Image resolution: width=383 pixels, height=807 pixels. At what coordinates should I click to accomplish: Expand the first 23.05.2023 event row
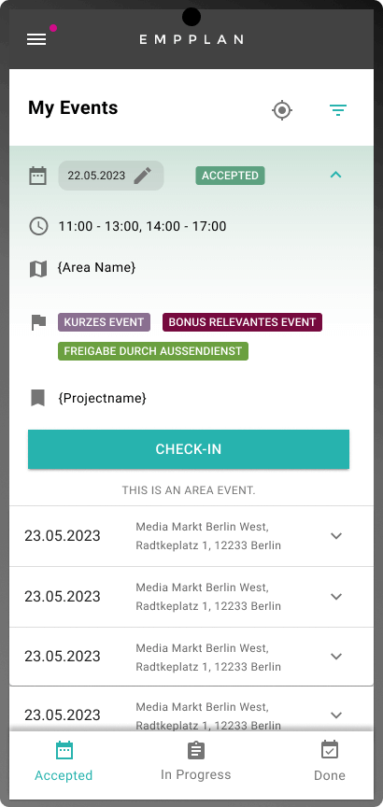tap(336, 536)
